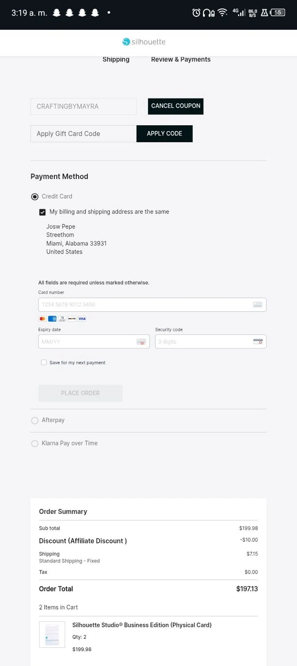Click the Discover card icon

72,319
